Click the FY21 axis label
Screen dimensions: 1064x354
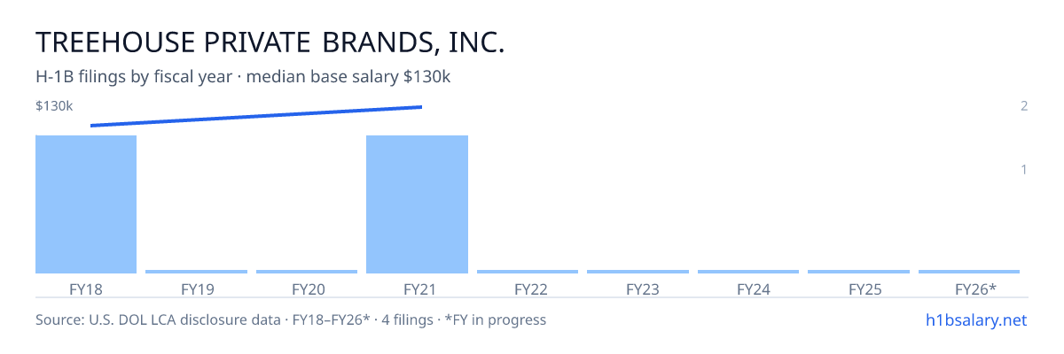[x=417, y=289]
